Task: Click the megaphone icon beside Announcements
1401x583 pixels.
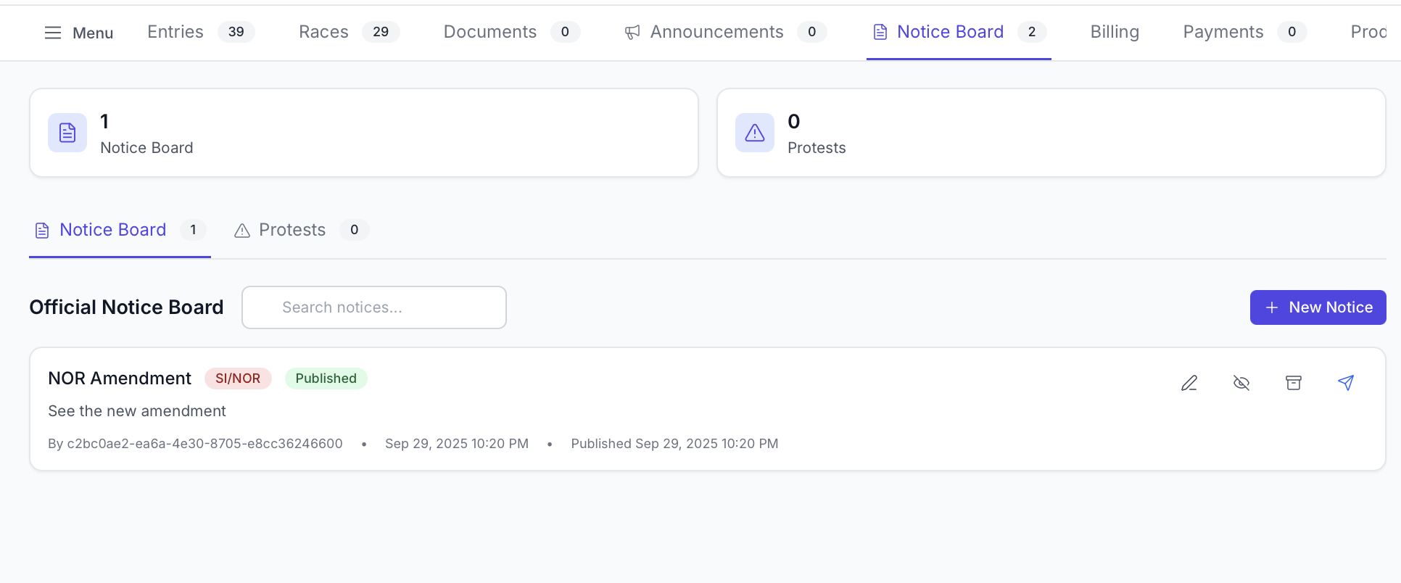Action: [632, 33]
